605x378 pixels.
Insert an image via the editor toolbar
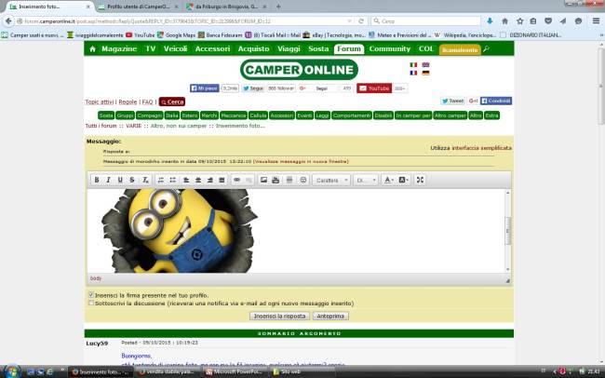(263, 180)
